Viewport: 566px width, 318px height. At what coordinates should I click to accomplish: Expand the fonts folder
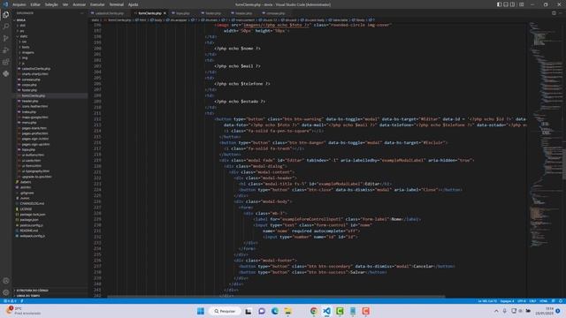25,47
